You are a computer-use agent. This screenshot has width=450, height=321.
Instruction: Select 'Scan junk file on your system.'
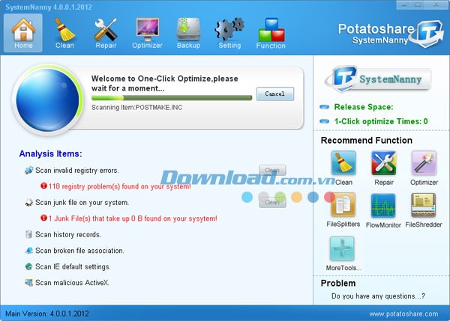[82, 203]
